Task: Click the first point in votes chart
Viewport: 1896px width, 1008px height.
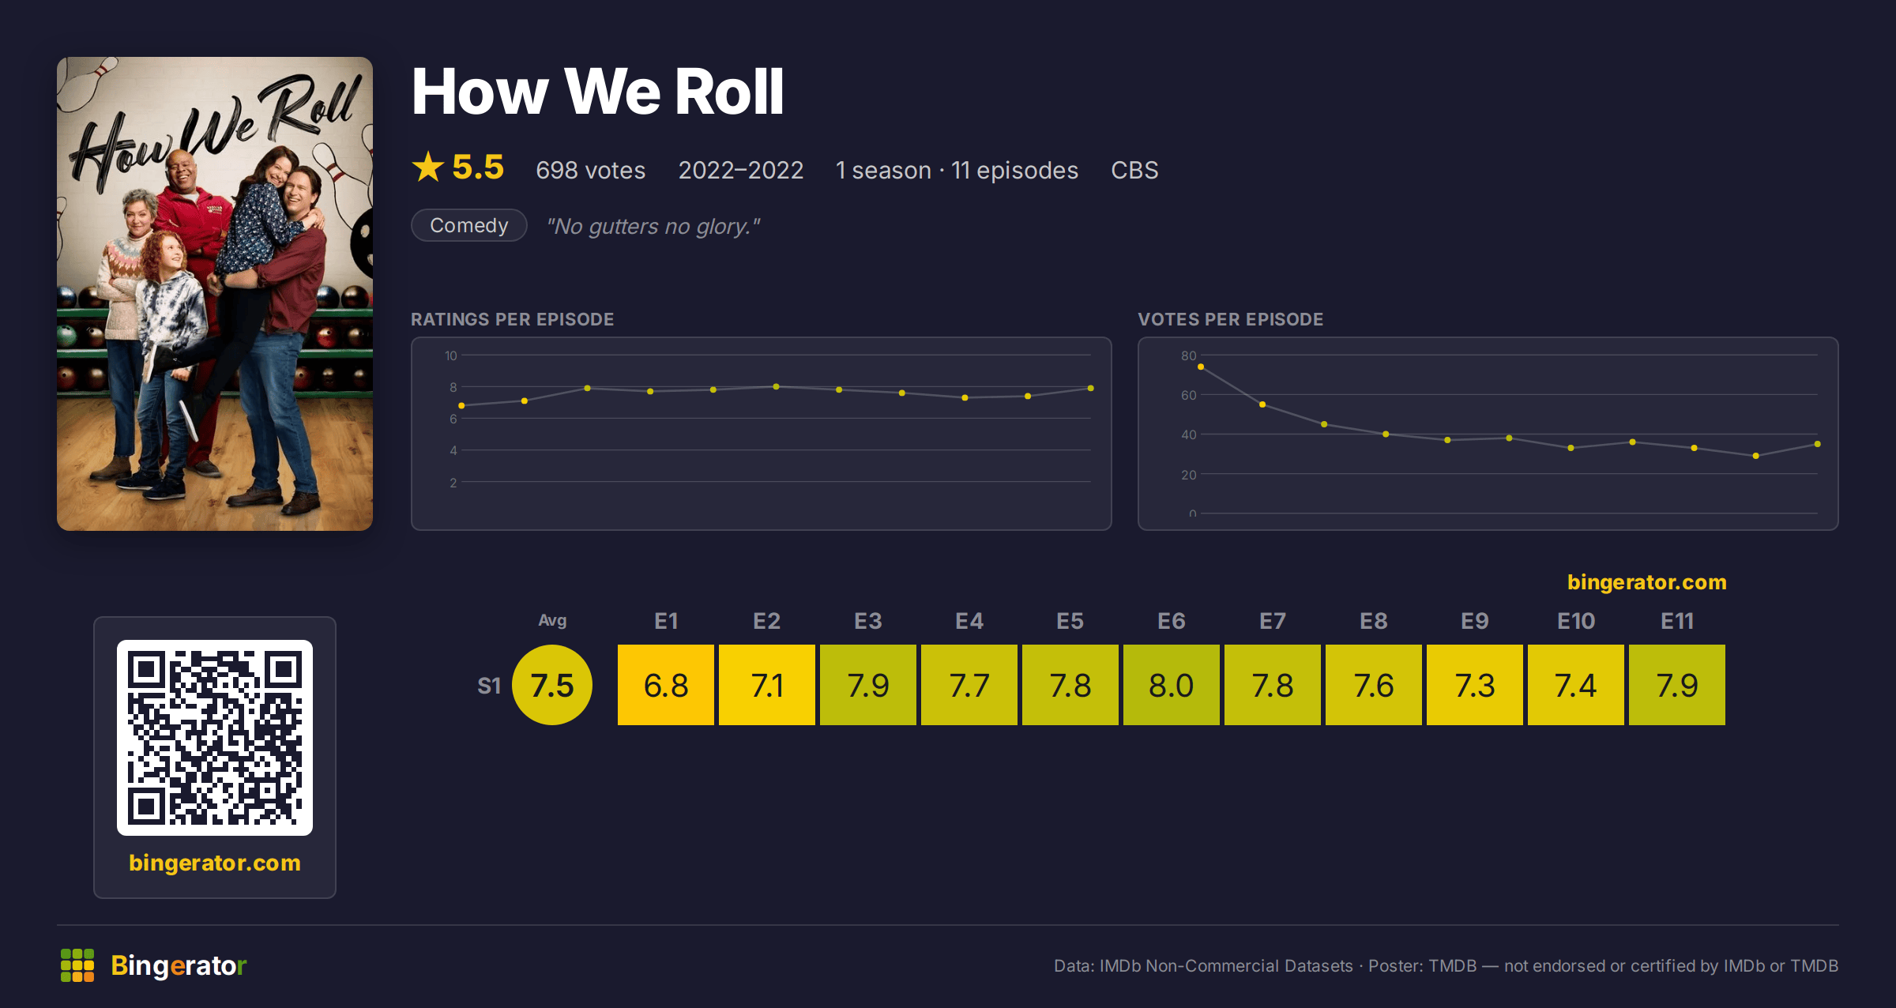Action: pyautogui.click(x=1201, y=367)
